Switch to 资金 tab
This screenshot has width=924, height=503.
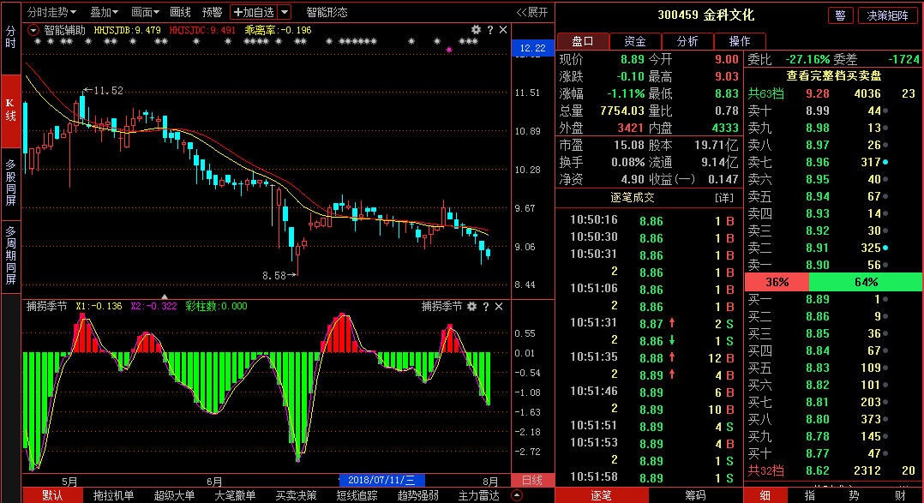point(634,40)
